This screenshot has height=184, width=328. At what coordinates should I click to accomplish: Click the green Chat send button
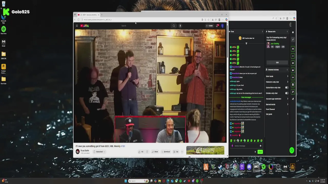pyautogui.click(x=260, y=152)
